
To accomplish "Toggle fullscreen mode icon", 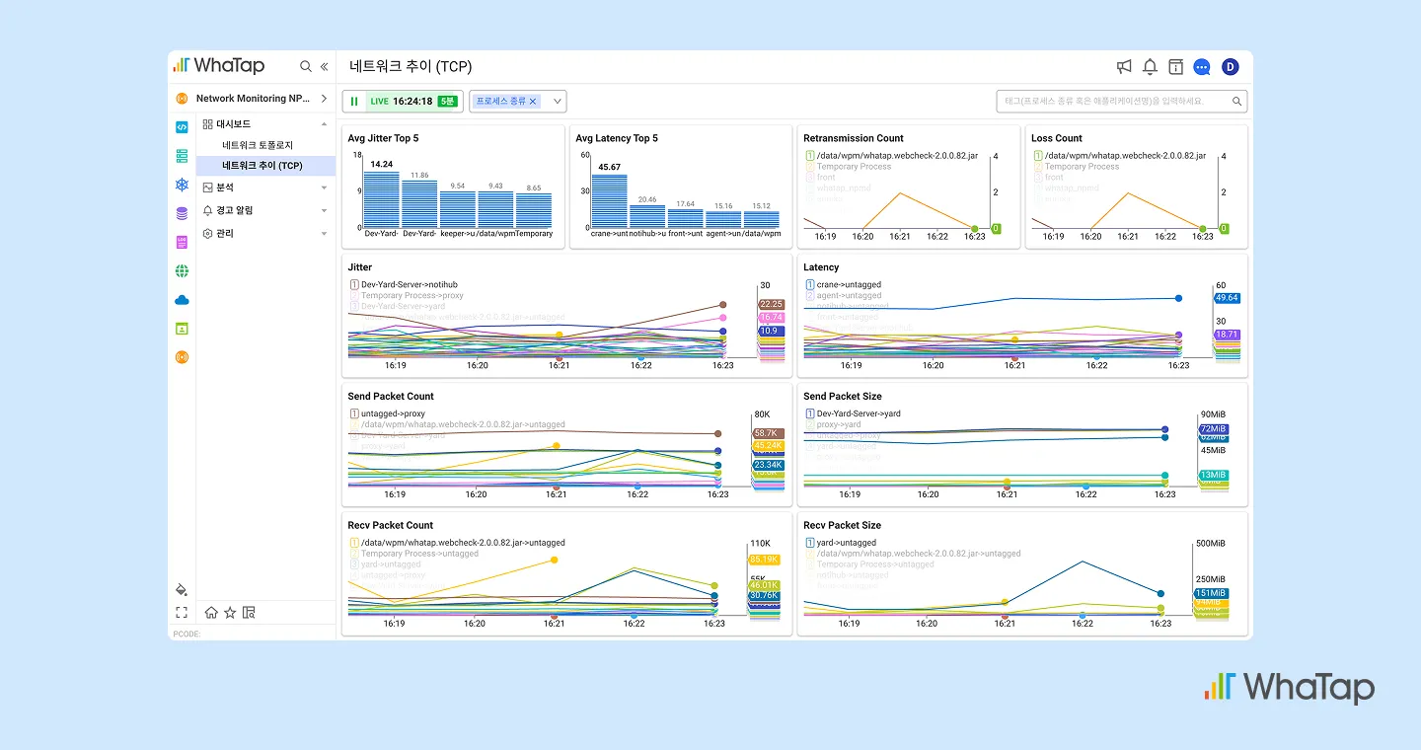I will point(182,612).
